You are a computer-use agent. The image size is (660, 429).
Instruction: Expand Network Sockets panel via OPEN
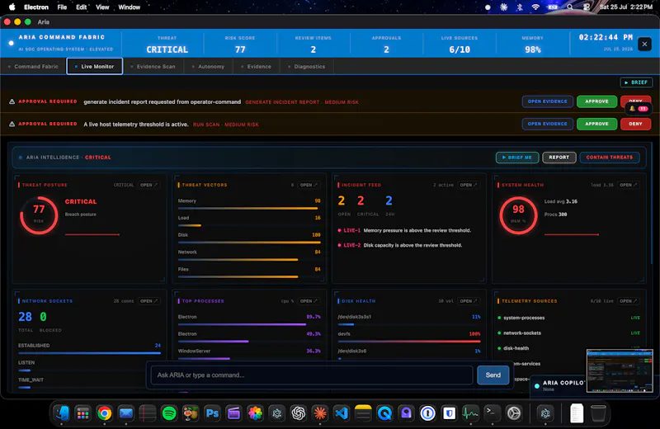tap(148, 301)
